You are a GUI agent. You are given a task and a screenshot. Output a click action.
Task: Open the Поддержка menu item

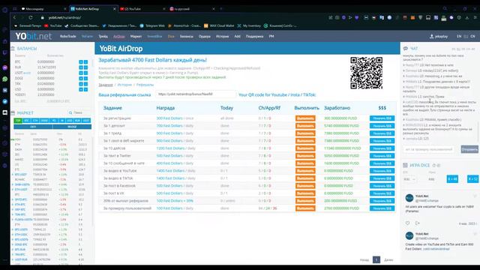[254, 37]
